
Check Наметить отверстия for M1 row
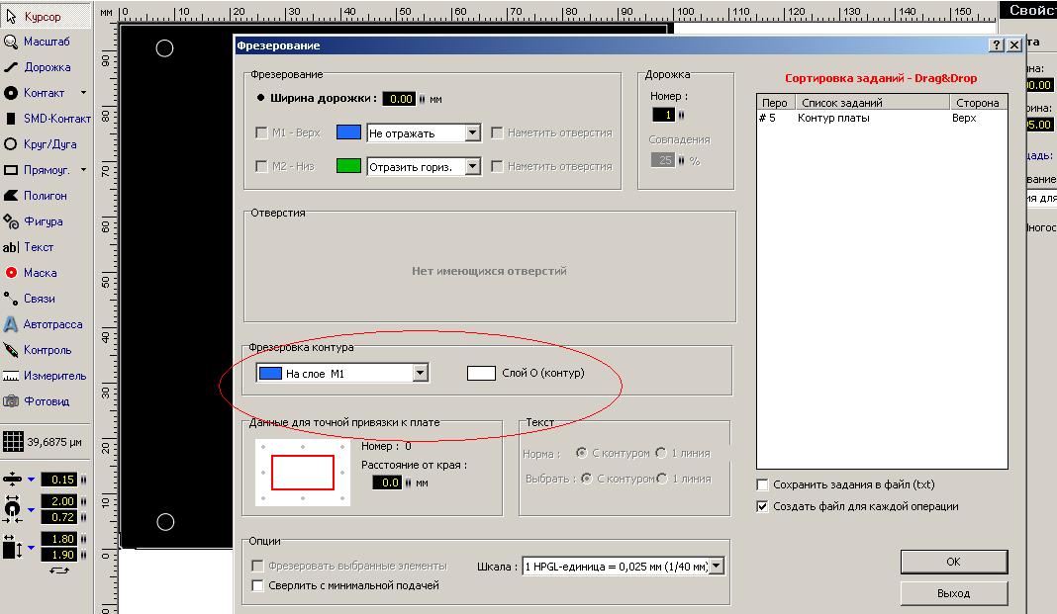[x=497, y=132]
